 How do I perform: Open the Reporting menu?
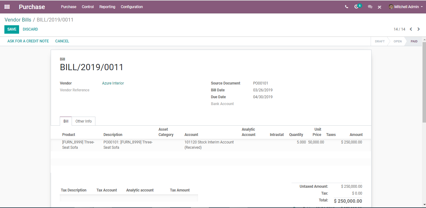click(107, 7)
